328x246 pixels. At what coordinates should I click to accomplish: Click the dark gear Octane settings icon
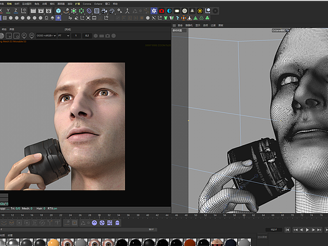point(215,11)
